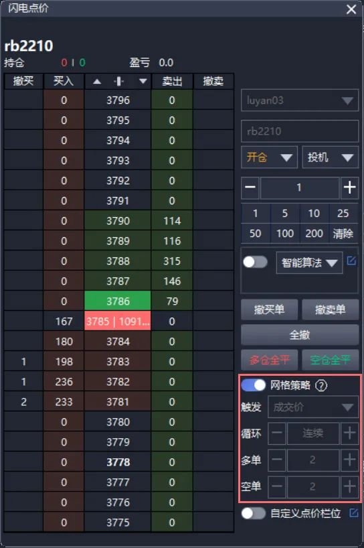
Task: Set quantity preset 100
Action: [x=285, y=233]
